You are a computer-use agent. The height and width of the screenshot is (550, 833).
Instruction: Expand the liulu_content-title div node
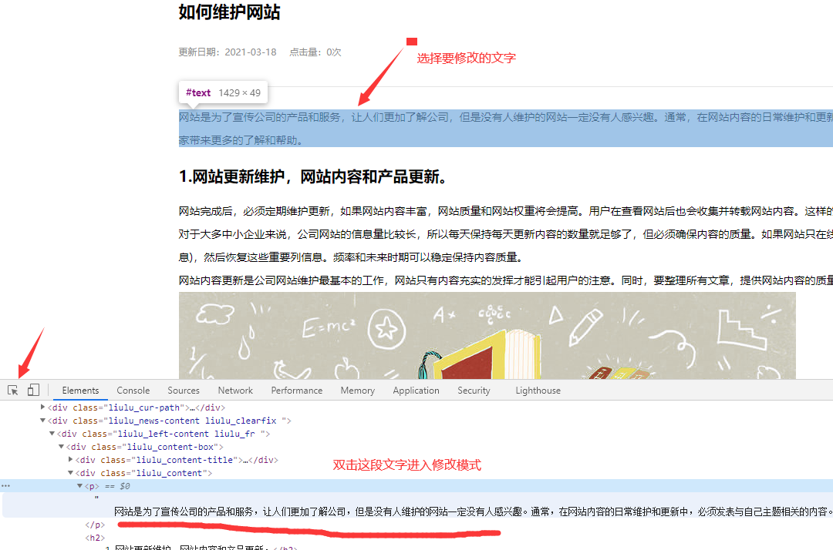point(70,459)
